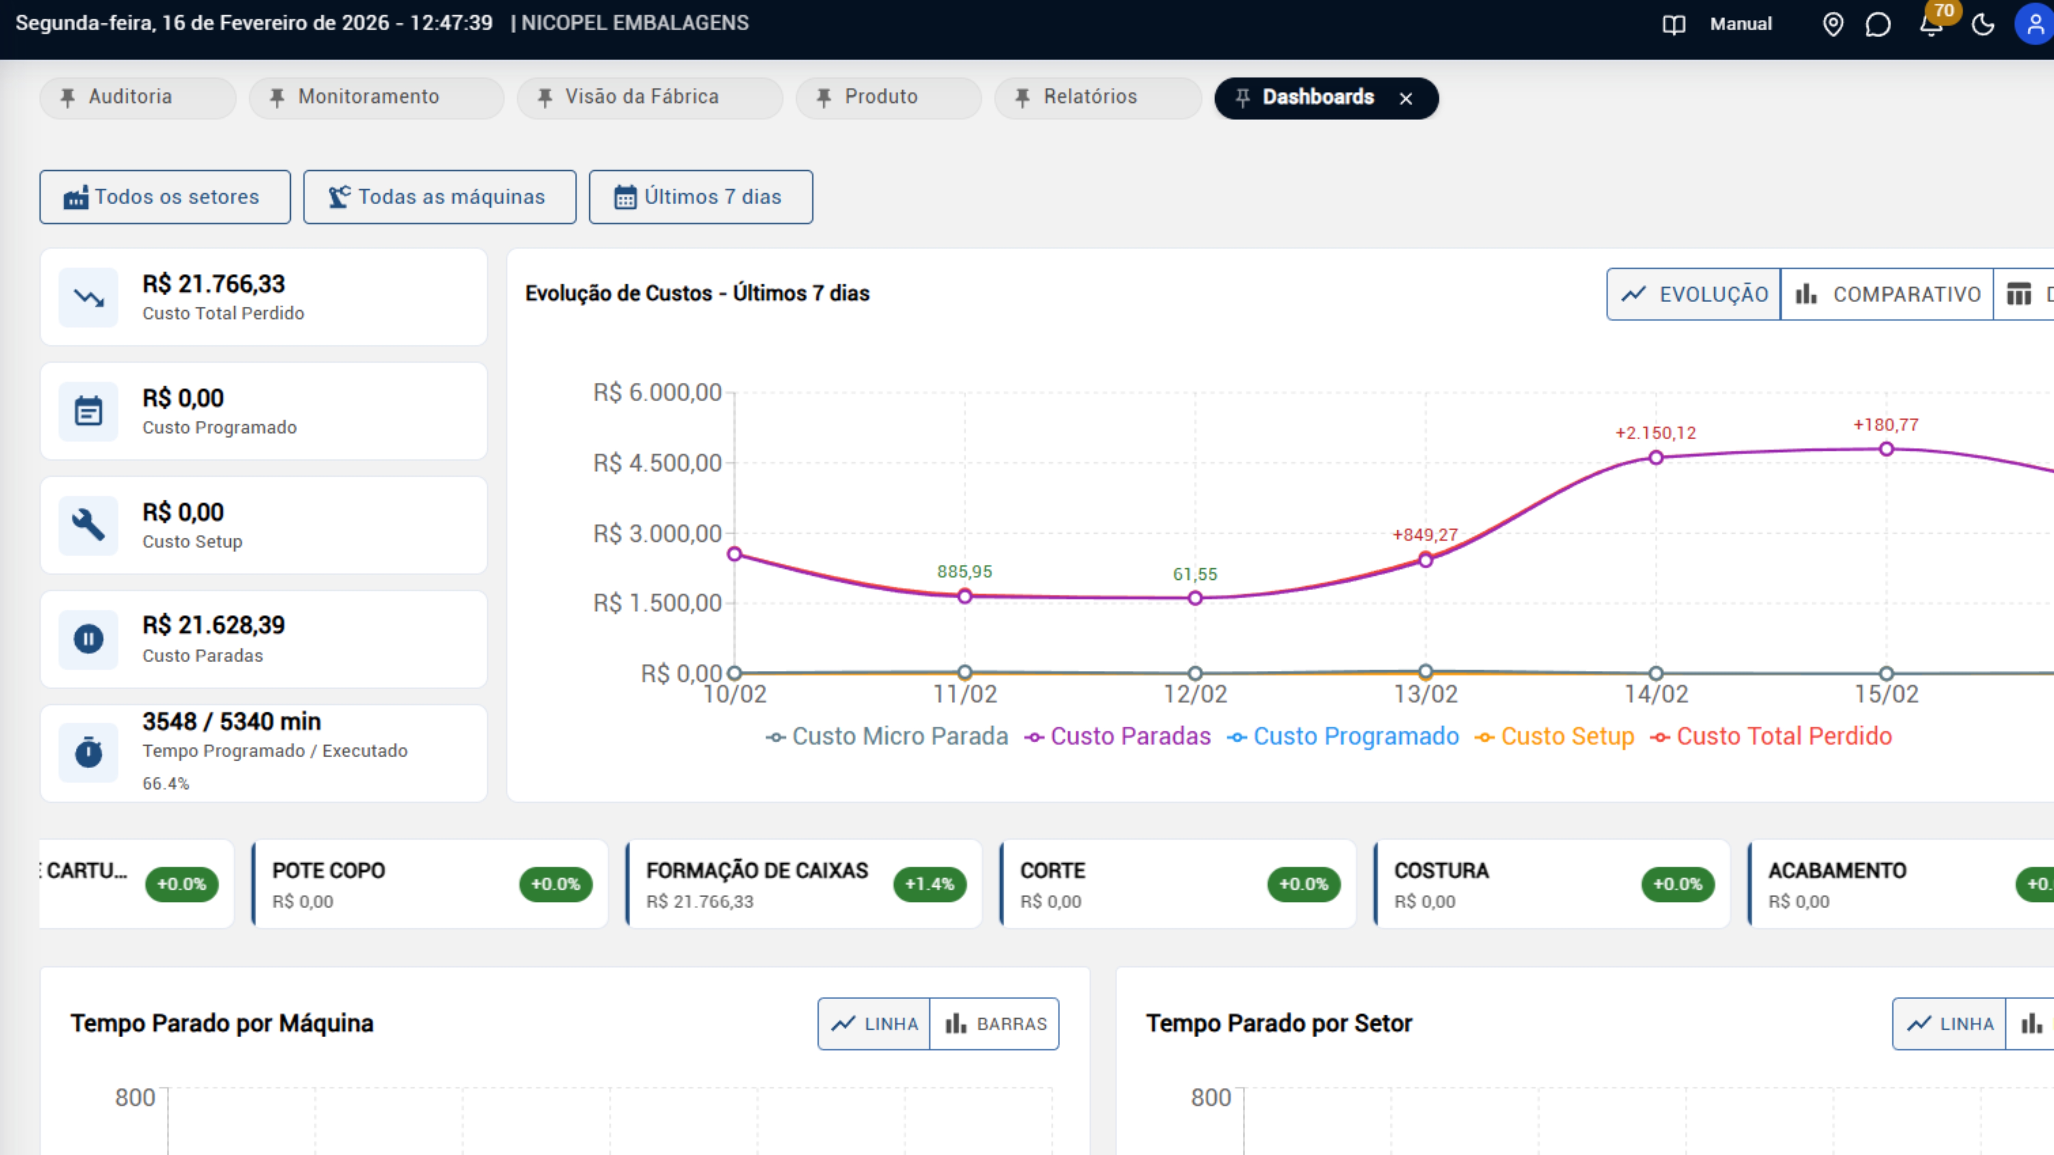
Task: Click the +2.150,12 chart label
Action: [1656, 434]
